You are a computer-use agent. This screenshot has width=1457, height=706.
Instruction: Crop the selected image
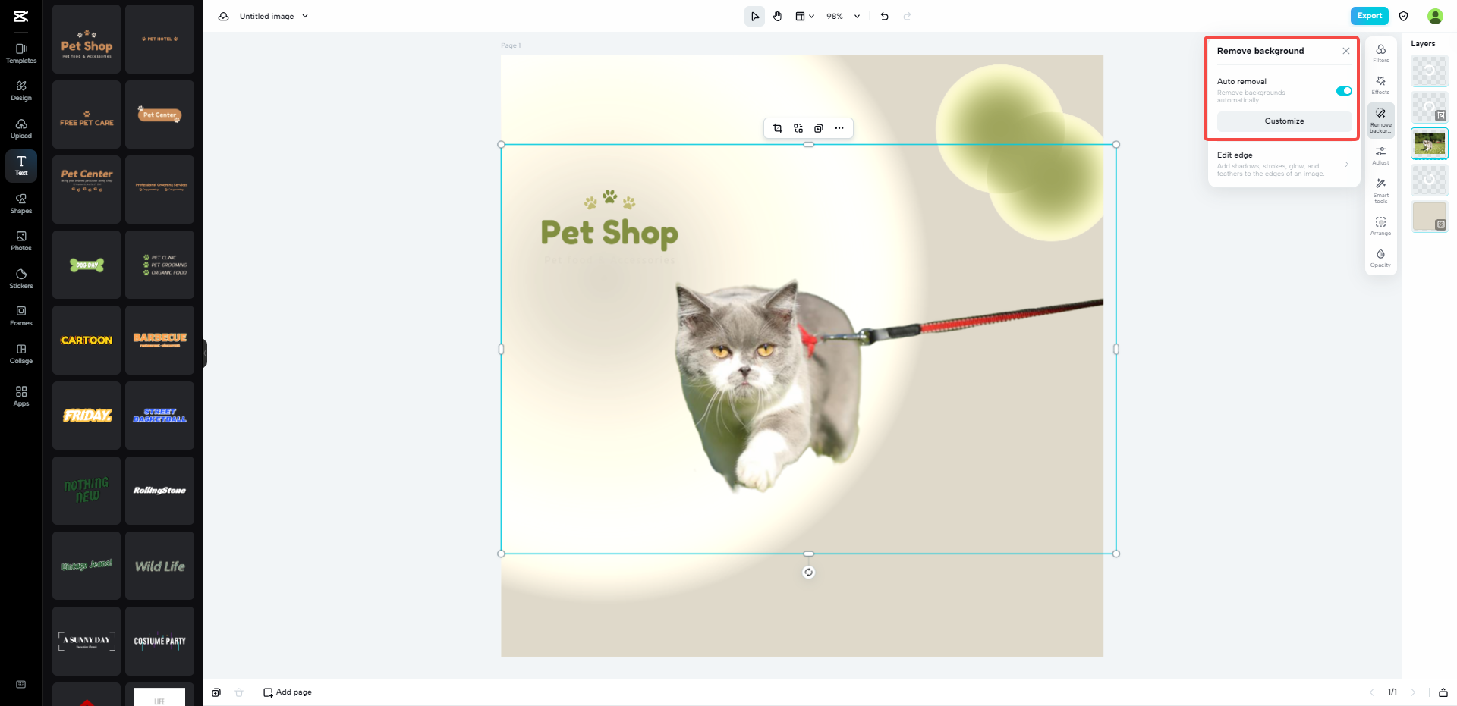[x=778, y=128]
